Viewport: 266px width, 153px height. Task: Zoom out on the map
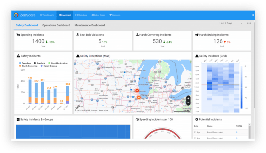pyautogui.click(x=188, y=103)
